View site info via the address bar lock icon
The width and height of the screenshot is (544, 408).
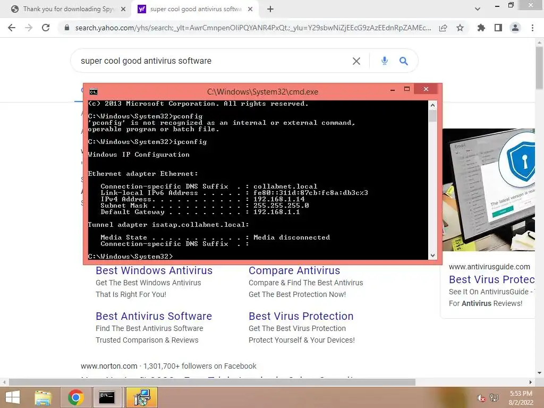coord(67,28)
